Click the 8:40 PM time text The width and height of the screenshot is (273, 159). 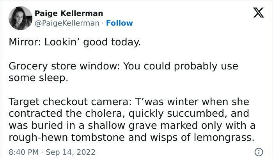23,150
